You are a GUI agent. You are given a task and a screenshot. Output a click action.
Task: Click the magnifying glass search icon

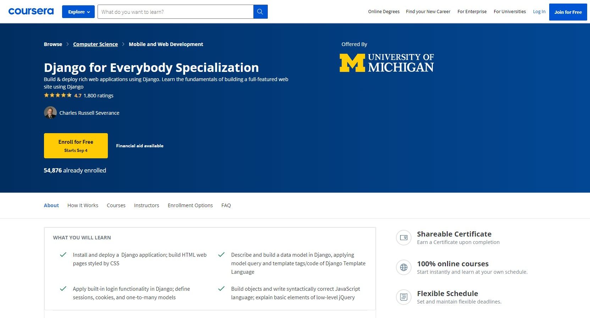tap(260, 12)
